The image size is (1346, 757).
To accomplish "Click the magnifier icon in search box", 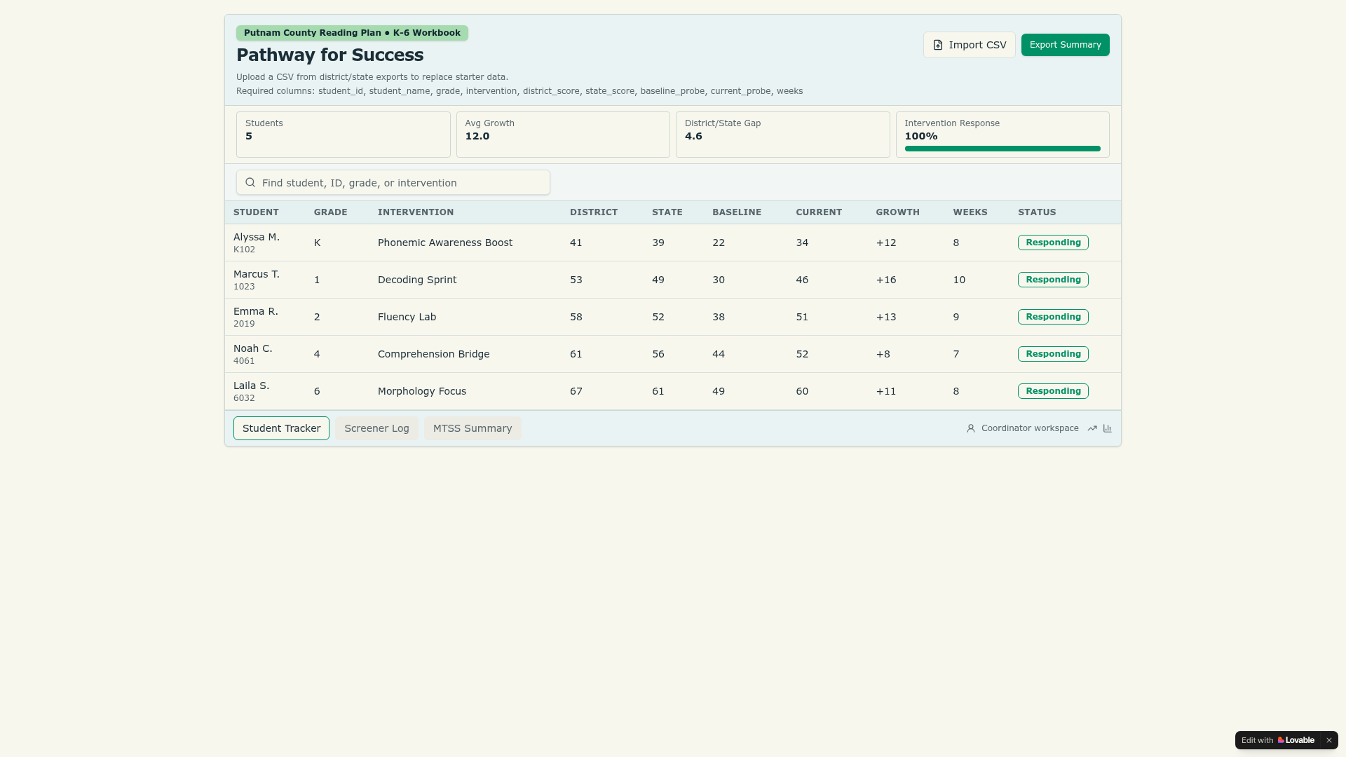I will (x=250, y=182).
